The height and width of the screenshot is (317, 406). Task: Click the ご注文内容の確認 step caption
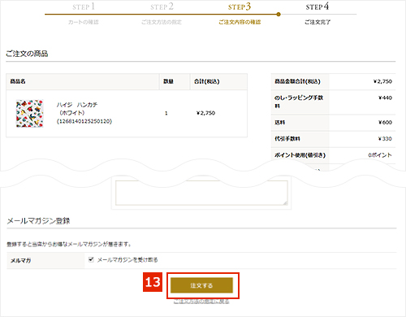240,22
